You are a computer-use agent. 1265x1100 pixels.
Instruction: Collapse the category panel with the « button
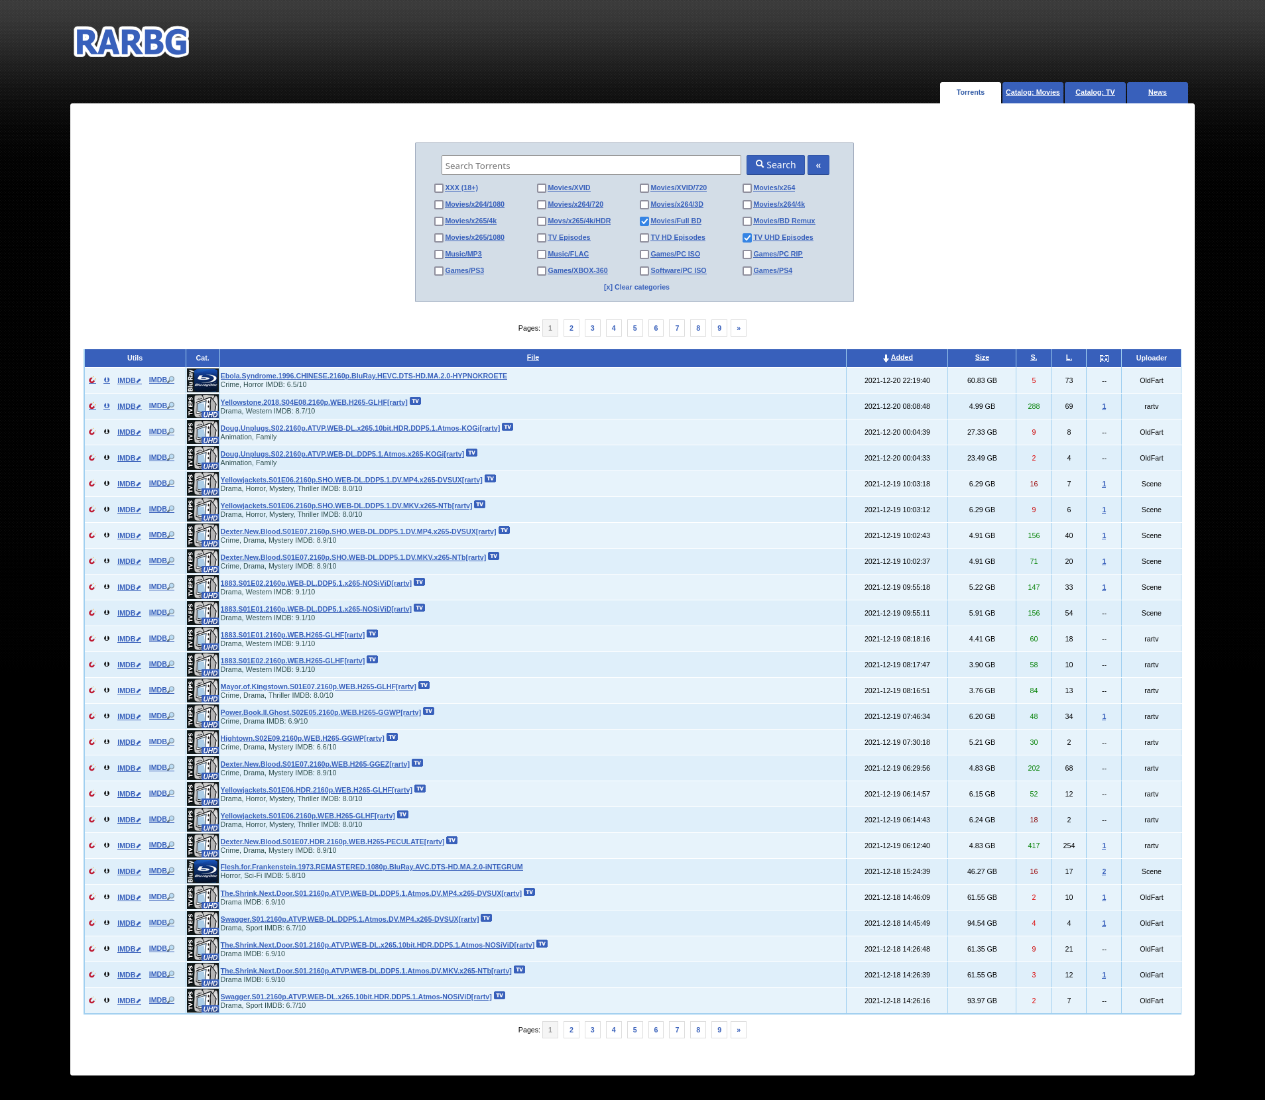818,165
